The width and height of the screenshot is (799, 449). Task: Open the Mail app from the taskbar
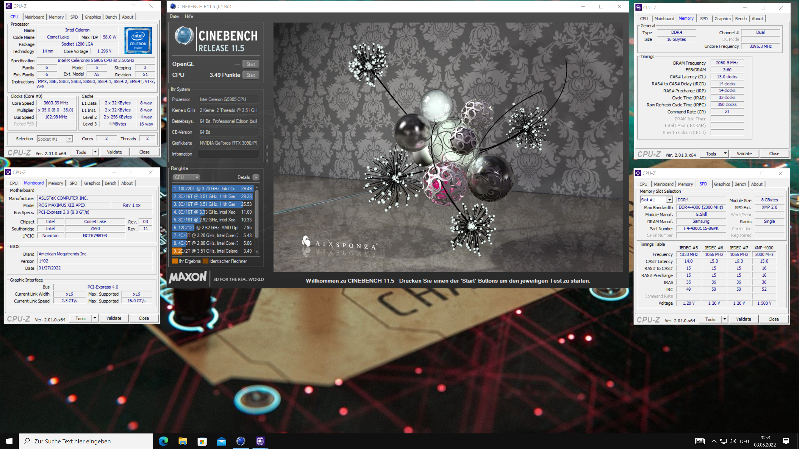222,441
